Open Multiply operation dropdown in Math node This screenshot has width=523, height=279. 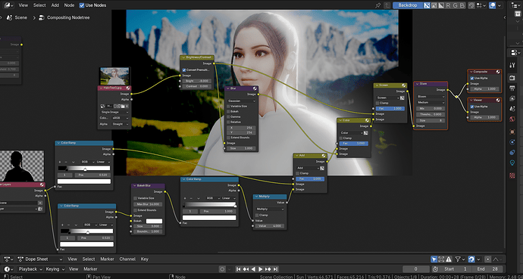270,209
